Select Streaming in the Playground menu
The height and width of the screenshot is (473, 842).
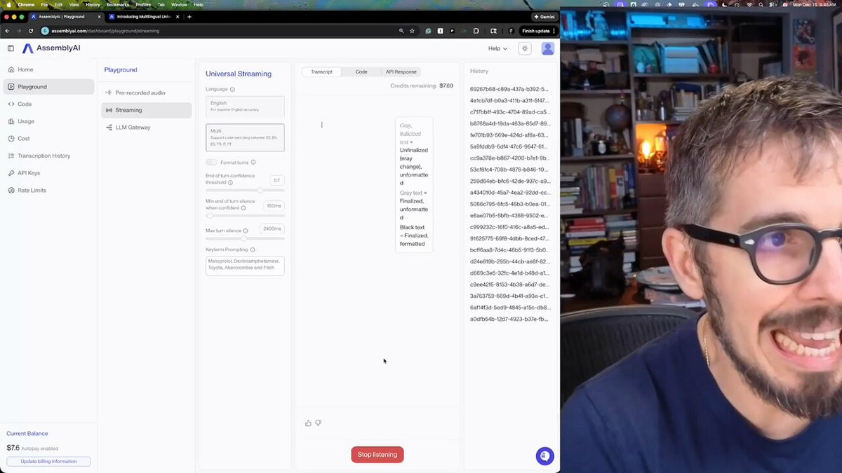pos(146,110)
